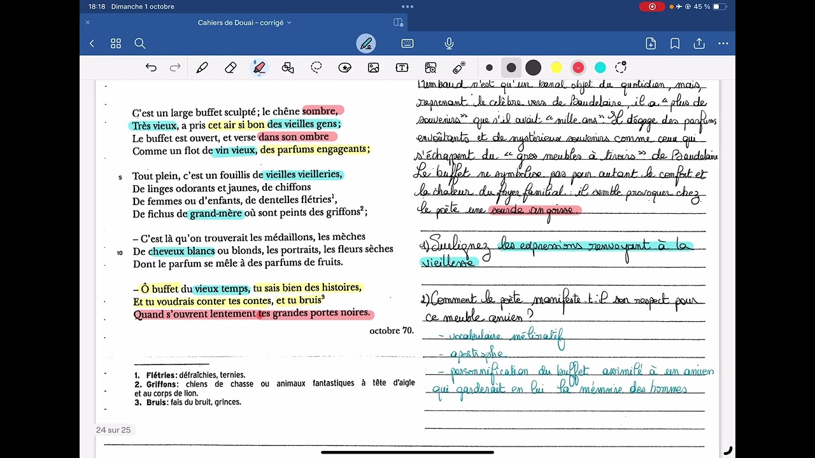Viewport: 815px width, 458px height.
Task: Tap the handwritten words sourde angoisse
Action: pos(535,211)
